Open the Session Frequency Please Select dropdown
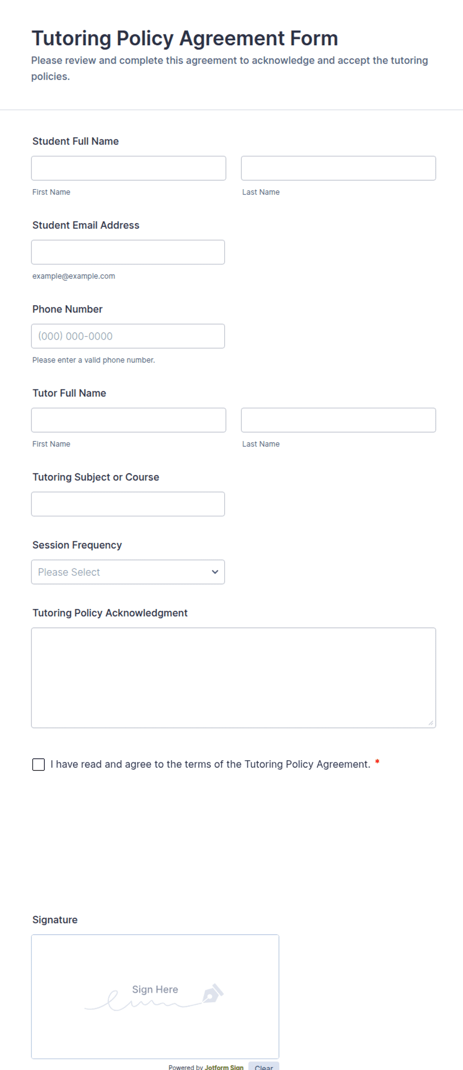Image resolution: width=463 pixels, height=1070 pixels. (128, 572)
